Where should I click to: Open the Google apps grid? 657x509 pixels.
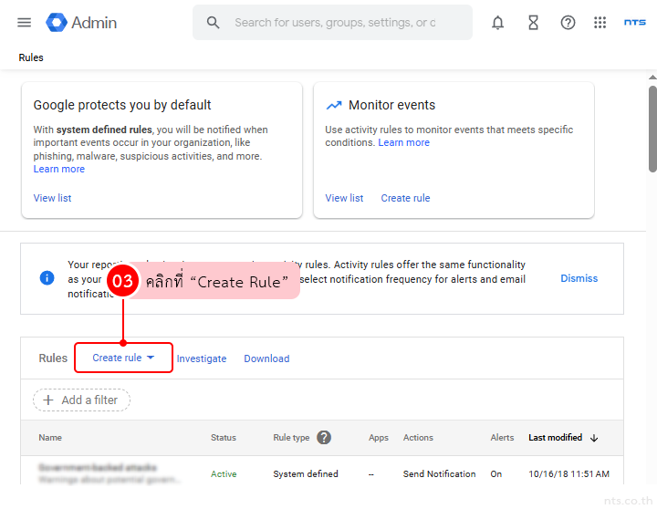tap(600, 23)
